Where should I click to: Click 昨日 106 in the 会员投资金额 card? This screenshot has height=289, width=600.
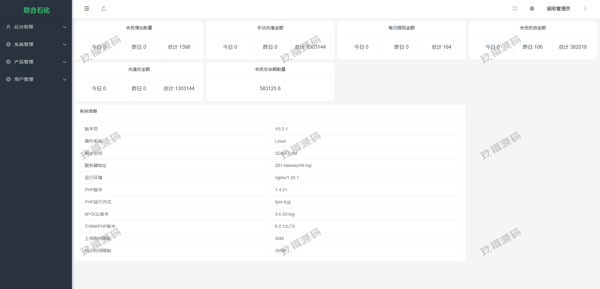532,47
